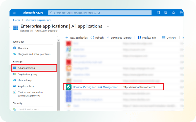Go to the Home breadcrumb
The width and height of the screenshot is (196, 122).
pyautogui.click(x=17, y=20)
